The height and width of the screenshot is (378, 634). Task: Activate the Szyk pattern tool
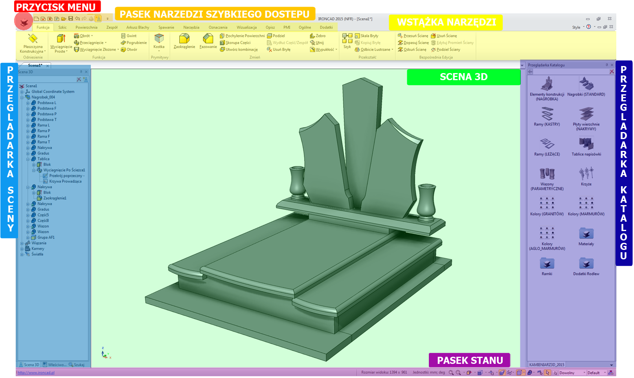pos(347,41)
